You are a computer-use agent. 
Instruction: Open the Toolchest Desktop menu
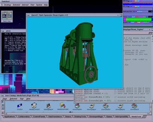pyautogui.click(x=7, y=5)
